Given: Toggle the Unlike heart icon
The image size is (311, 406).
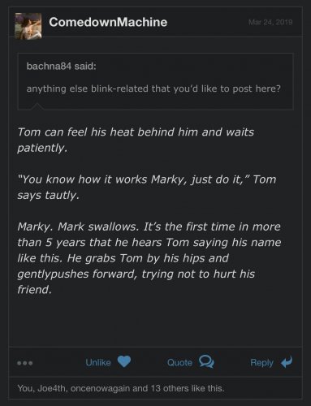Looking at the screenshot, I should [124, 361].
